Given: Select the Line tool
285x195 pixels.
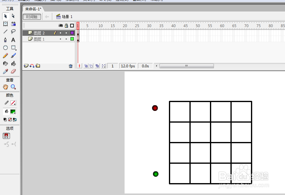Looking at the screenshot, I should tap(5, 31).
